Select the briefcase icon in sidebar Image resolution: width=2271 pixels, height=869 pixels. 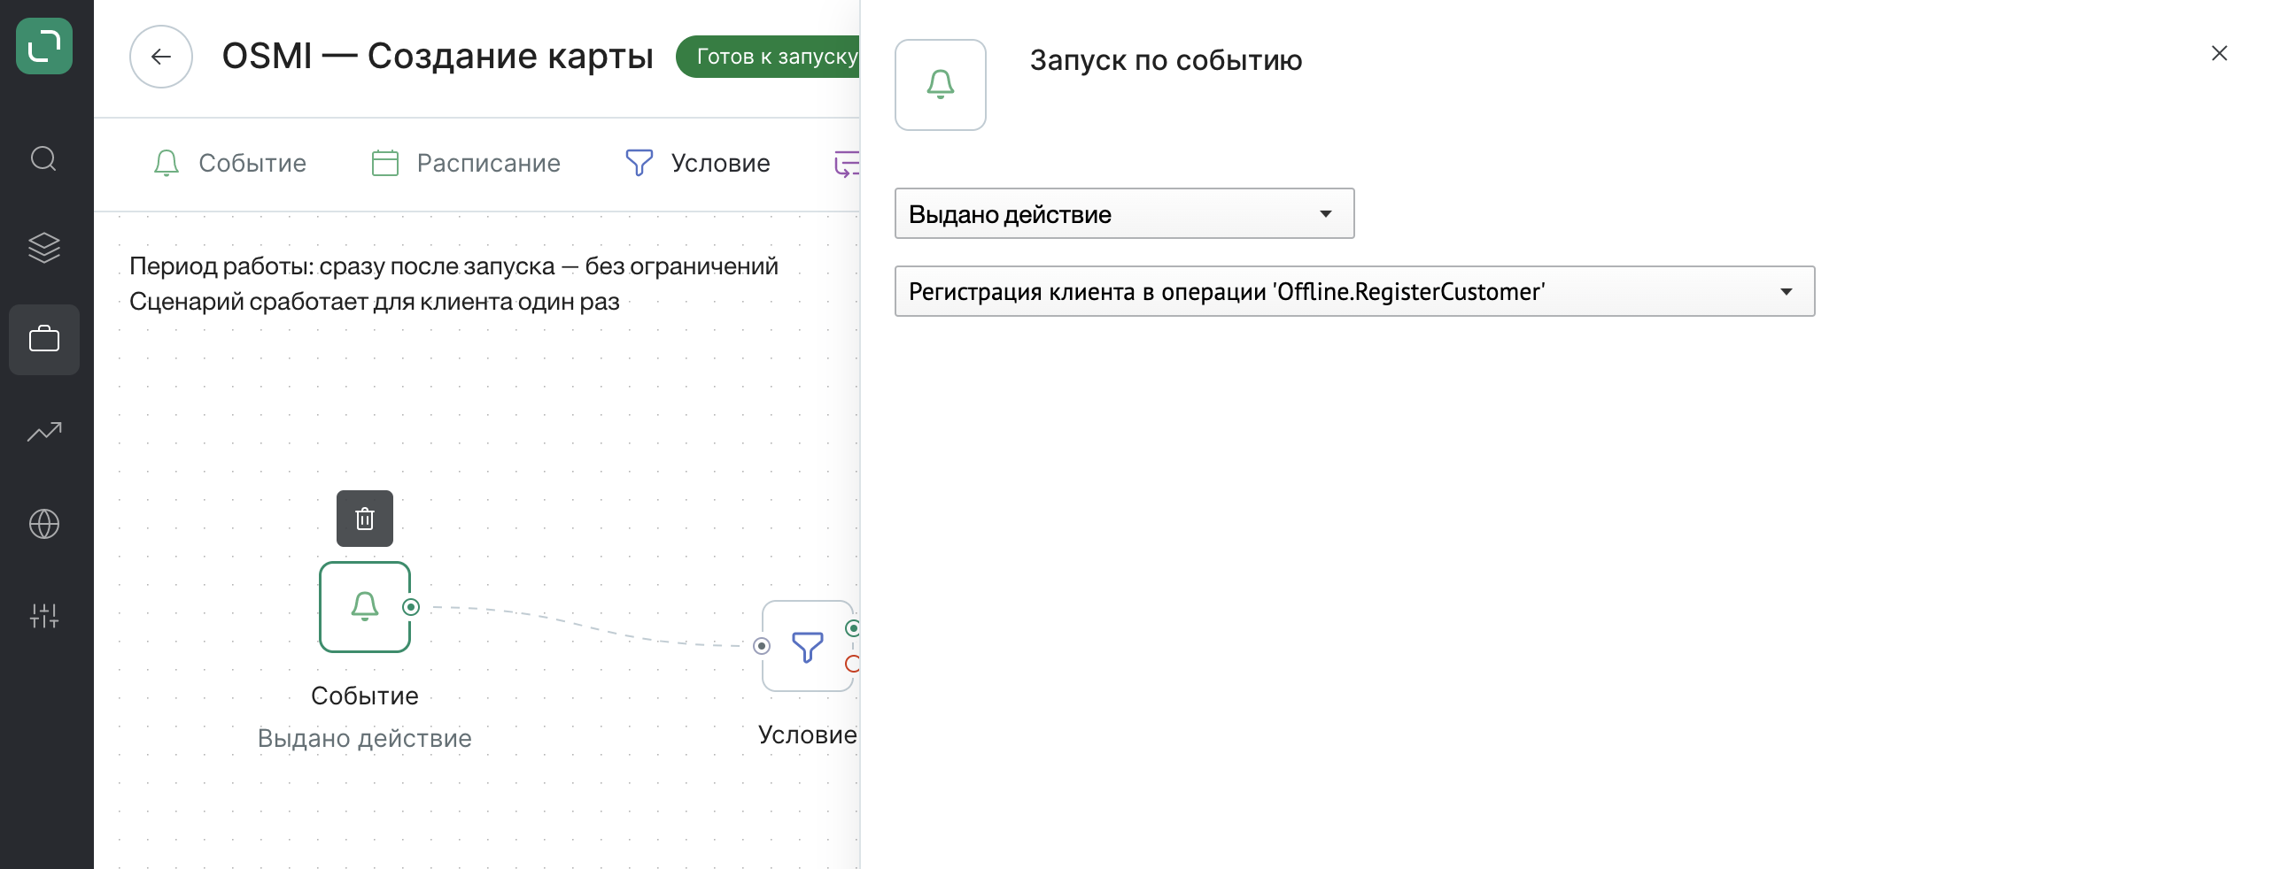click(x=44, y=340)
